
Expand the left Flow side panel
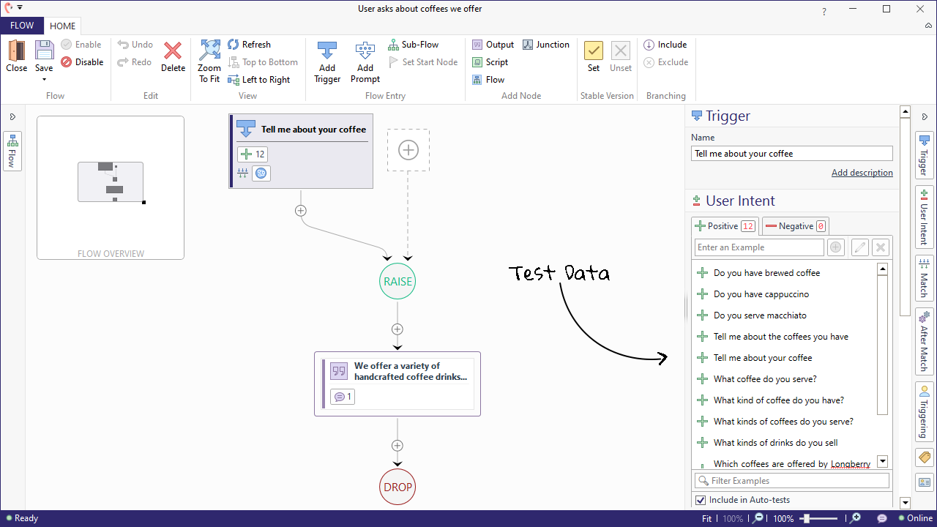[12, 117]
